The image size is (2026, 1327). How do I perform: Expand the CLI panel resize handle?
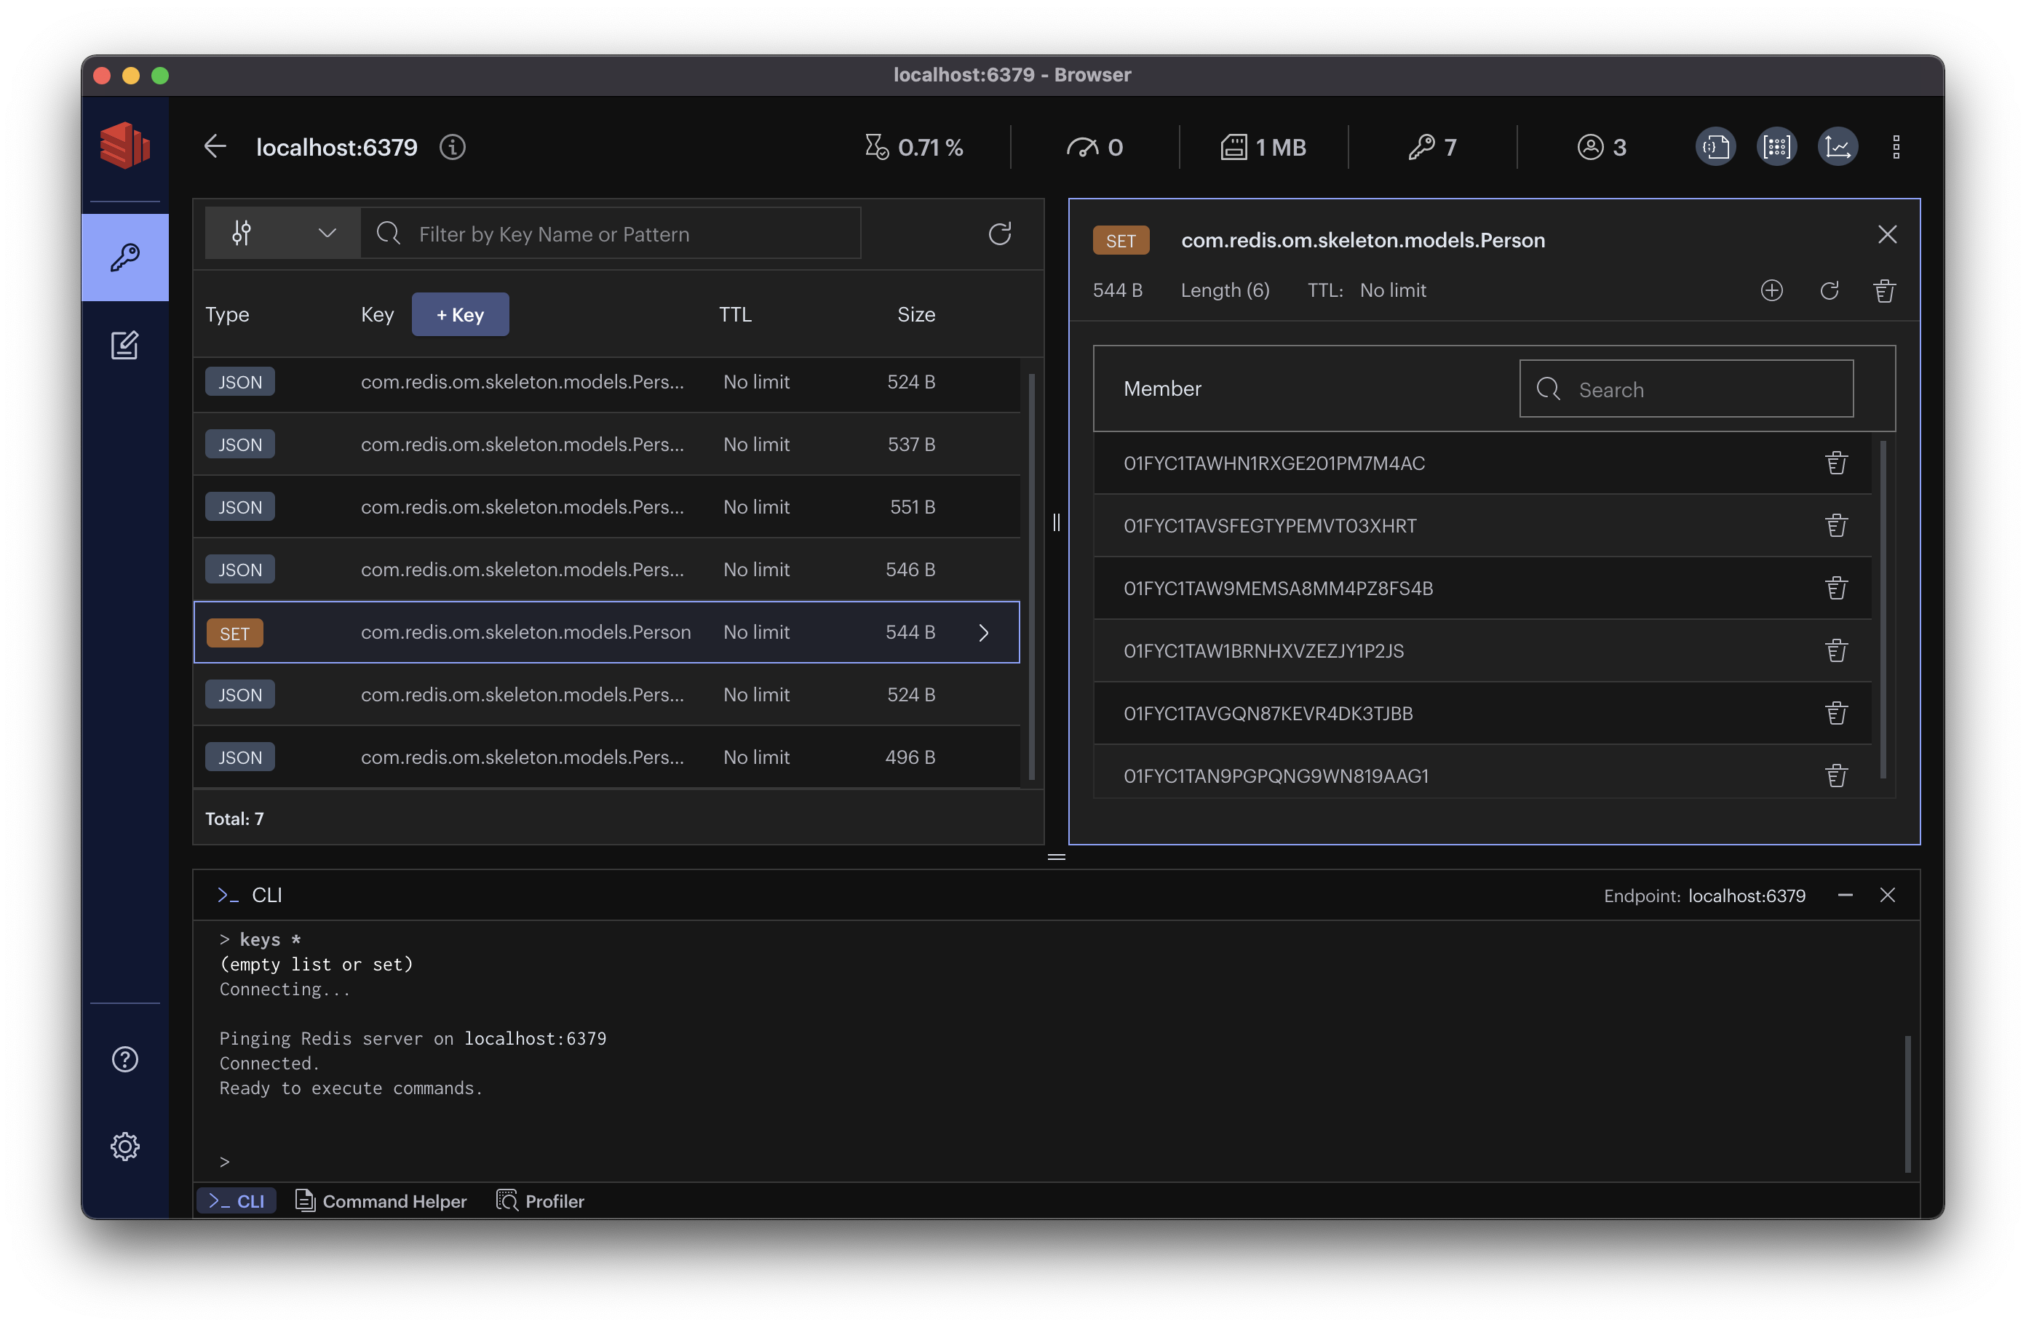1056,856
